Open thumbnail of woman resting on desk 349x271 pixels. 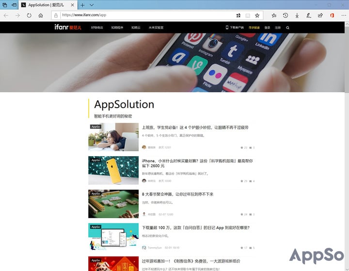(113, 137)
